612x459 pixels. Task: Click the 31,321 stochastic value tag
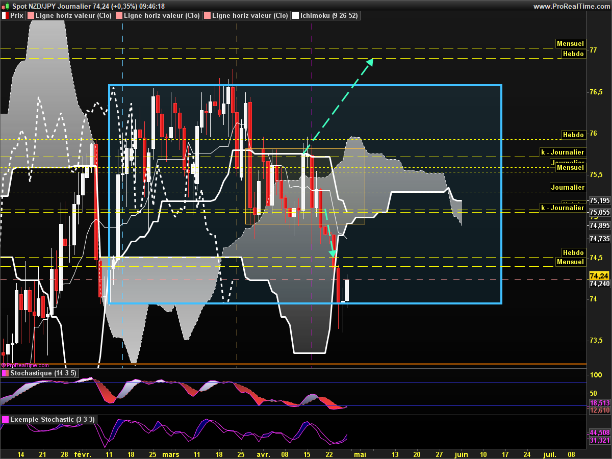click(600, 440)
